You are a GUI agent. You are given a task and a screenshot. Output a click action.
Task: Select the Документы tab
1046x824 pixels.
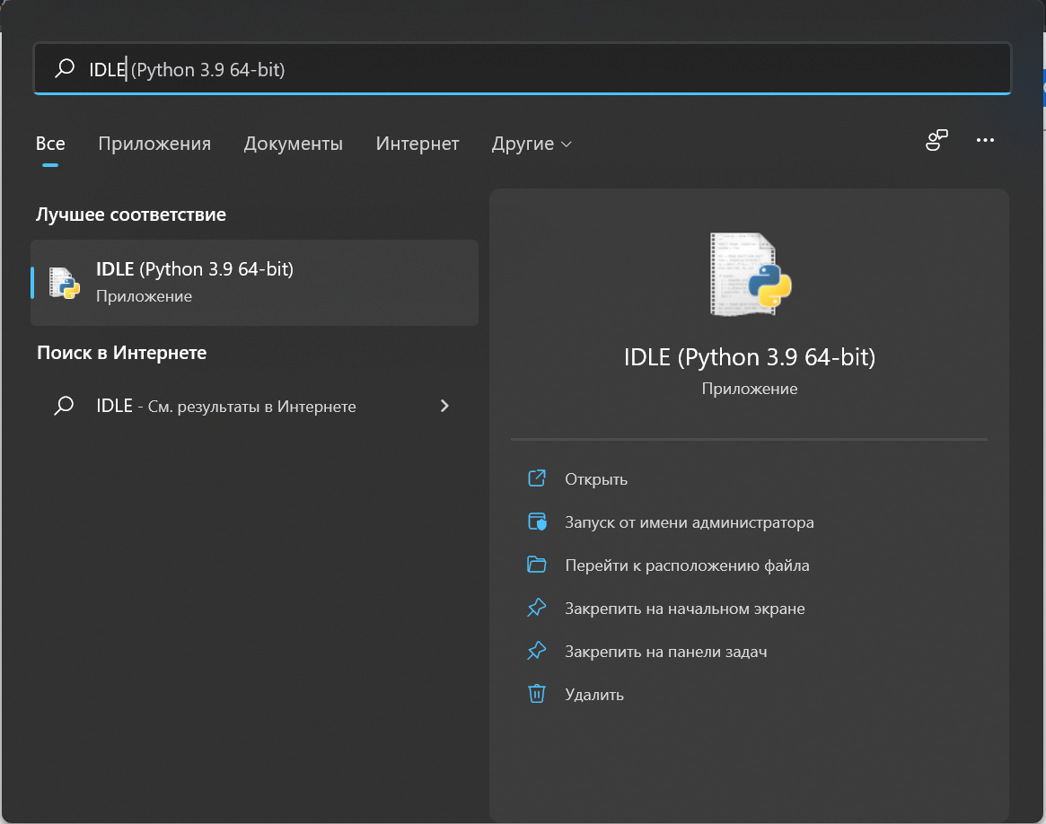(x=293, y=144)
